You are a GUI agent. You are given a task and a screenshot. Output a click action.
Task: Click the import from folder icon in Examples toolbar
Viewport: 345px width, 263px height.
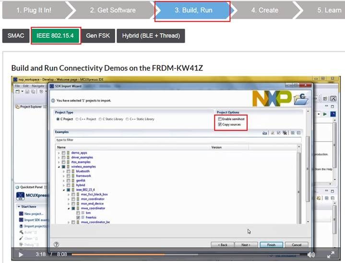(265, 133)
